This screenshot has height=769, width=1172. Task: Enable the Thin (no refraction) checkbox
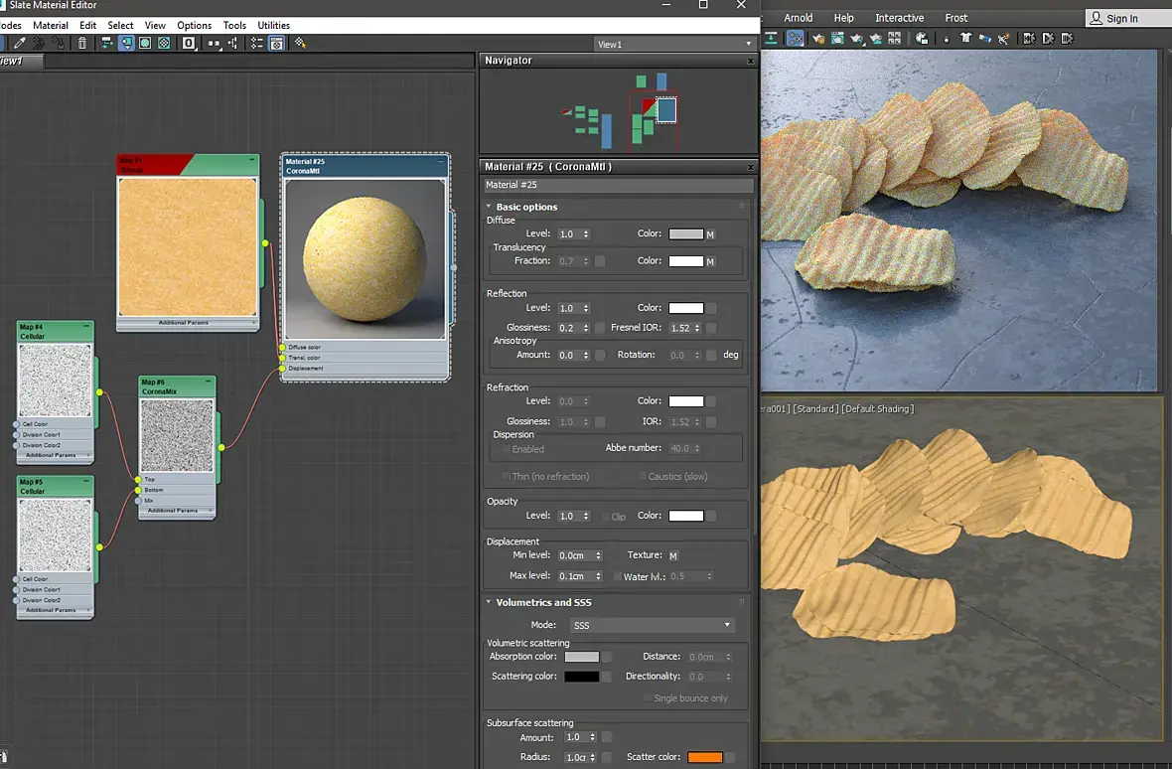(x=506, y=476)
